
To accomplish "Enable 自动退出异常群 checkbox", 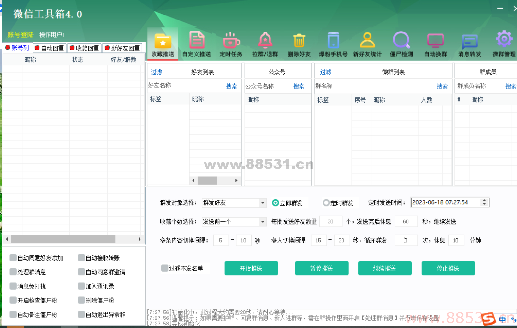I will click(81, 314).
